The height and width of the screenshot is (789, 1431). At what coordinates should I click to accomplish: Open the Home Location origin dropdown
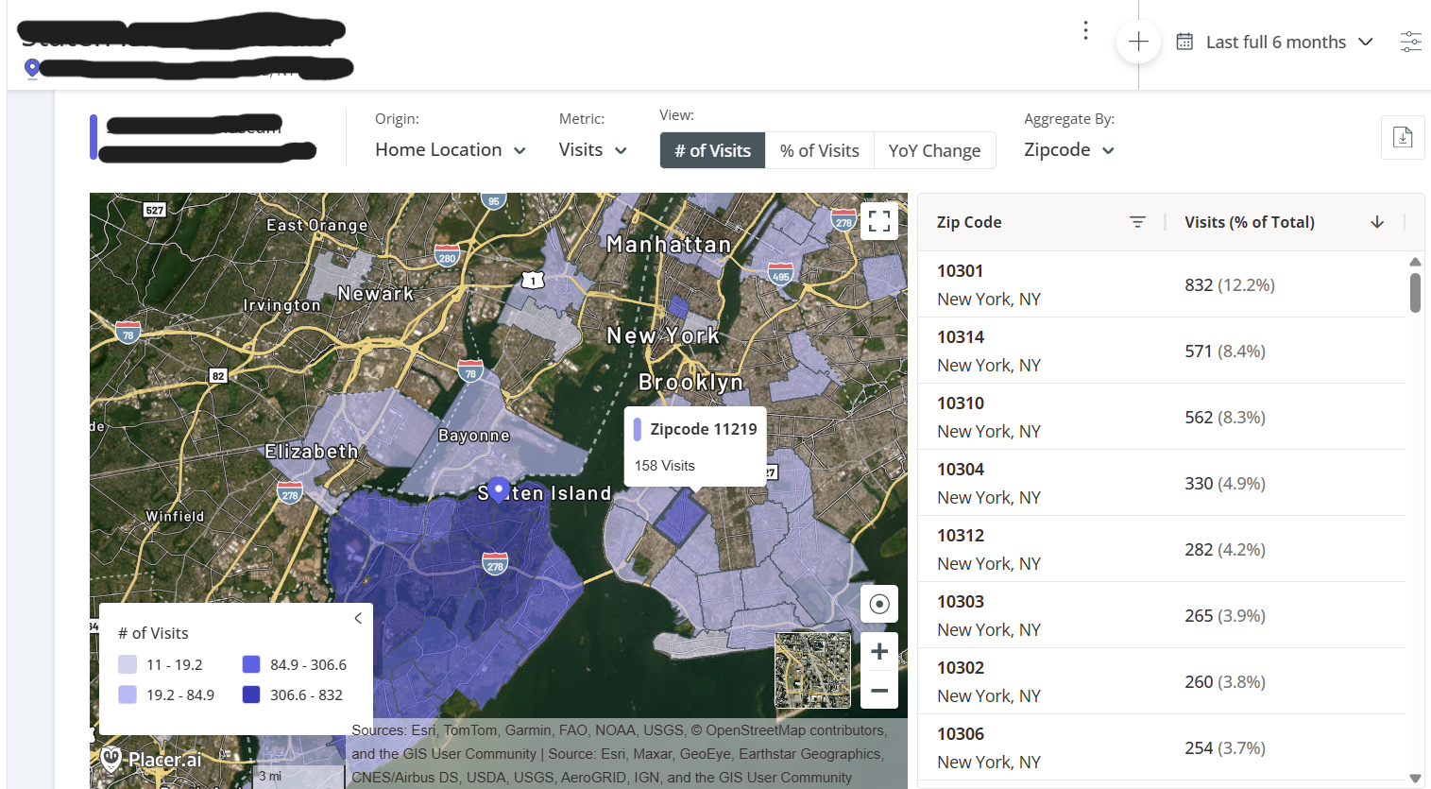point(451,150)
